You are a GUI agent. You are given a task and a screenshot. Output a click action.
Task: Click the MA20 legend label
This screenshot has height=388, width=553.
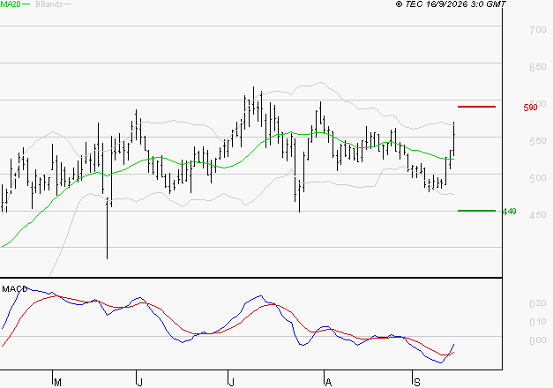click(11, 4)
